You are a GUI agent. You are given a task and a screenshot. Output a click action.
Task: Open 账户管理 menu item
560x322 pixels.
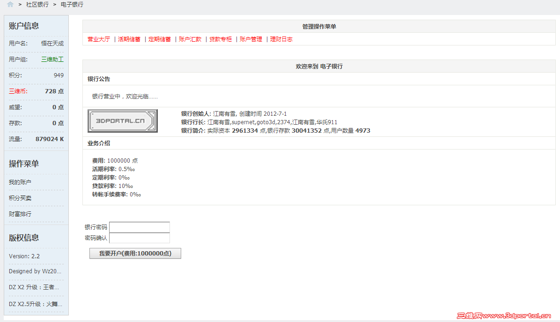click(x=251, y=39)
